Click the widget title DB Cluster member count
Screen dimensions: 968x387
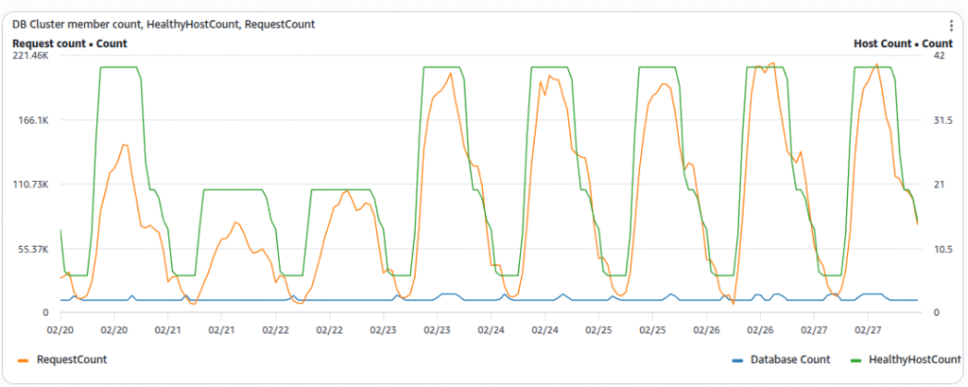[164, 25]
